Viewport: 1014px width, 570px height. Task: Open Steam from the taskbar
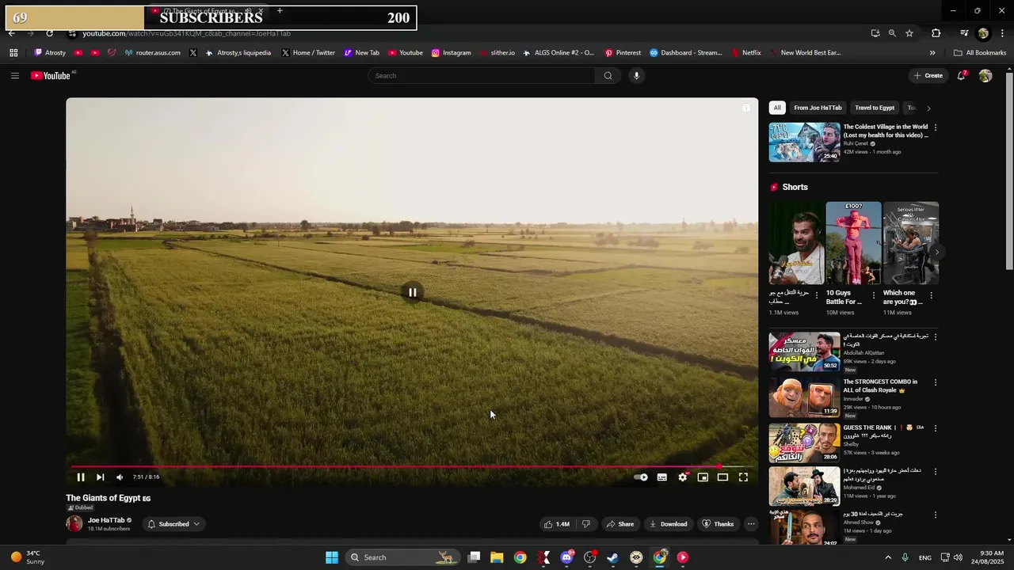(x=612, y=557)
